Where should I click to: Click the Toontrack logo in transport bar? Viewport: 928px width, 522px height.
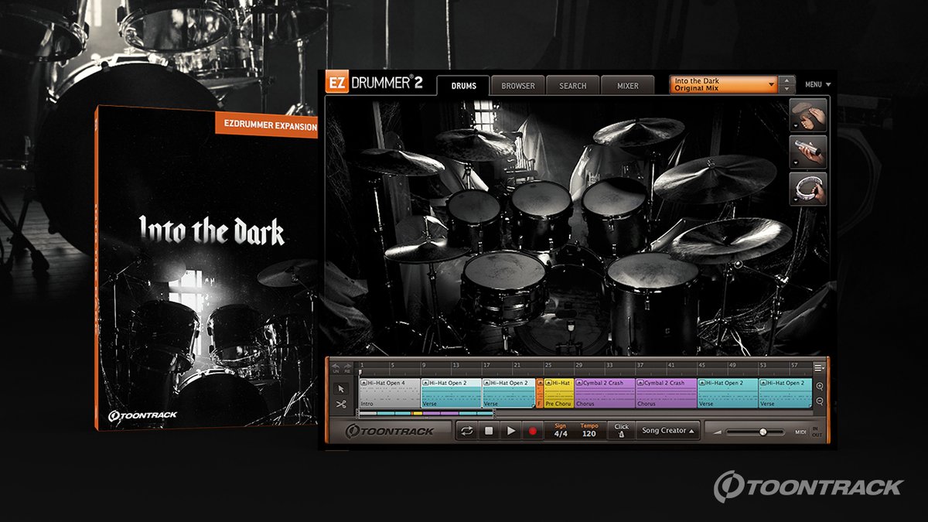coord(390,431)
